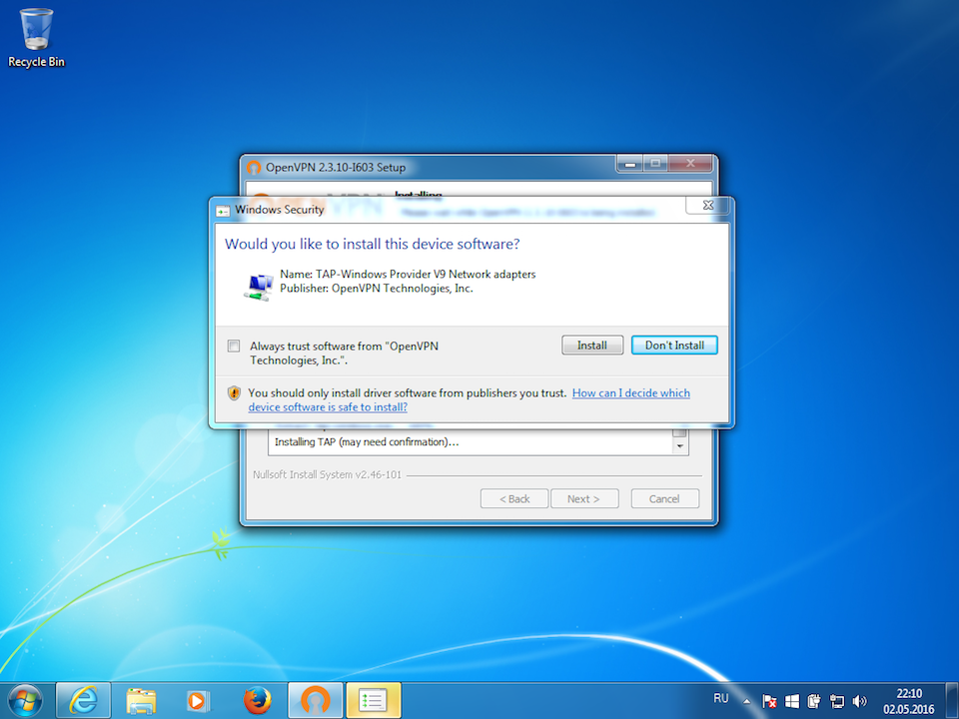Enable Always trust software from OpenVPN Technologies
959x719 pixels.
click(234, 347)
